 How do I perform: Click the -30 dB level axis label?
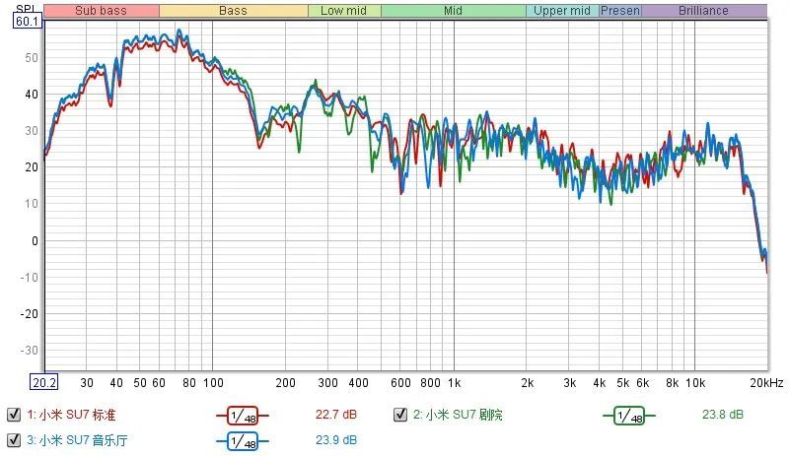30,350
